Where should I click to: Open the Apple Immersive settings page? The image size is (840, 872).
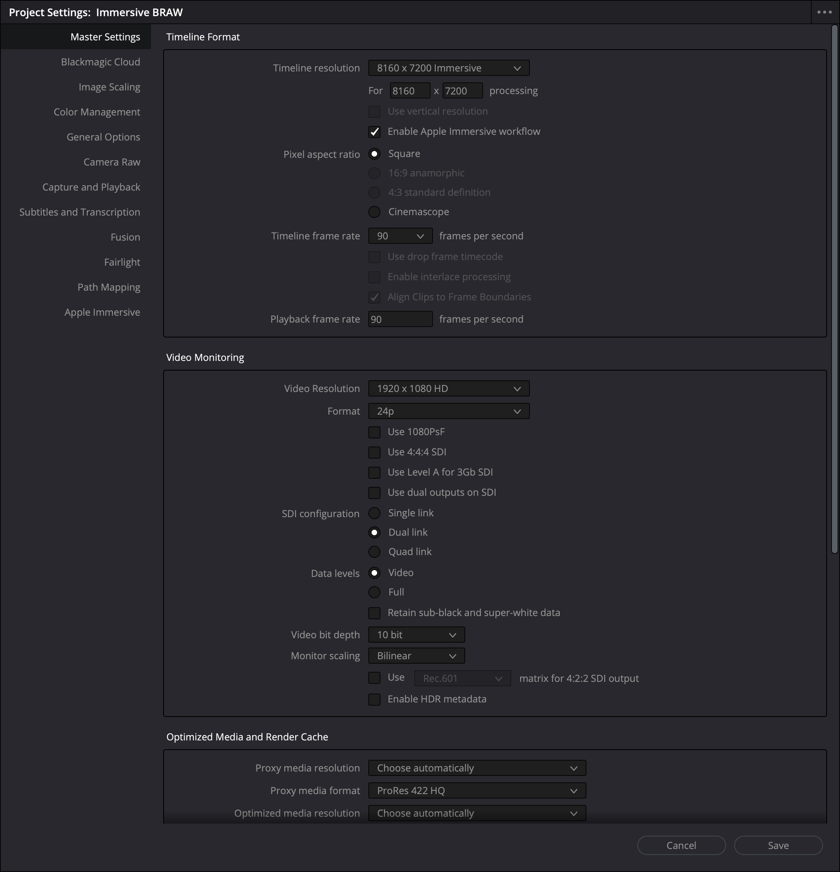[102, 312]
